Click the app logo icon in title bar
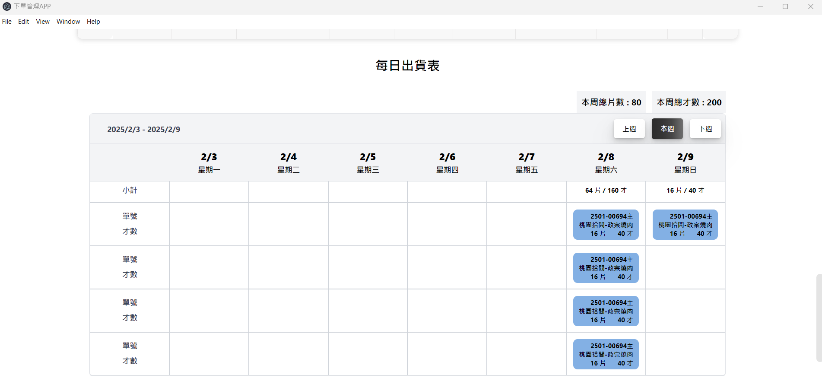The image size is (822, 378). [7, 6]
